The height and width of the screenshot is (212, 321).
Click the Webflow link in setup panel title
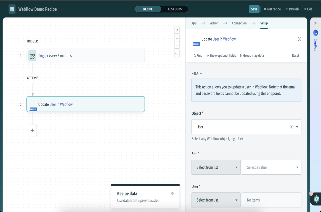click(x=229, y=39)
